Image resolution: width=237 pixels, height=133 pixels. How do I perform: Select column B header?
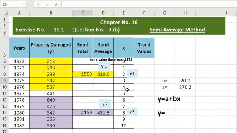[x=51, y=13]
